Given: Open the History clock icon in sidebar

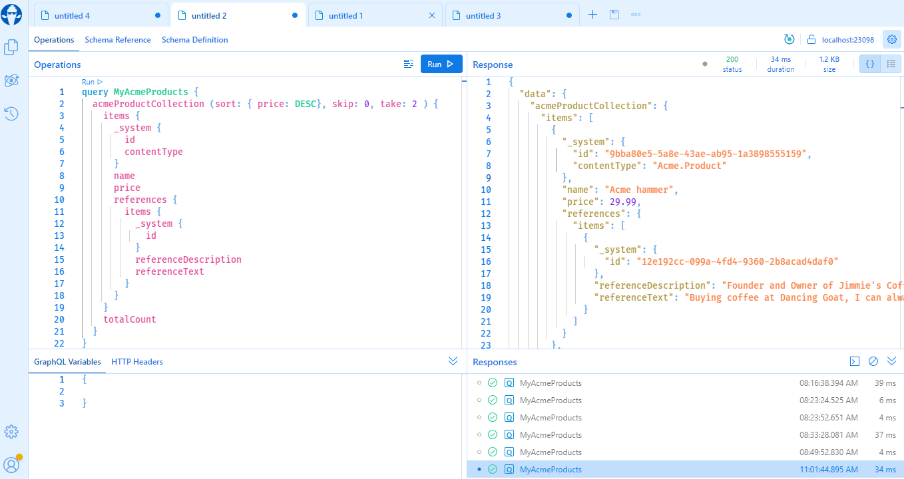Looking at the screenshot, I should (x=11, y=114).
